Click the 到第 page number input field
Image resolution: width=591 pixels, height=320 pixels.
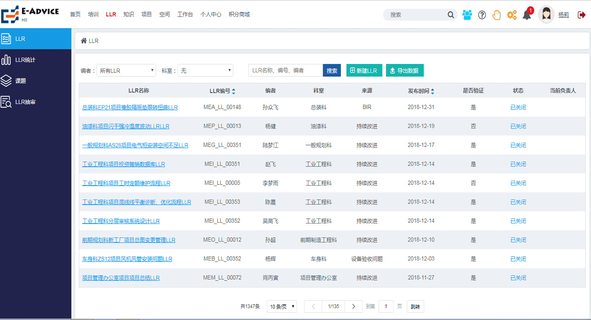[385, 306]
